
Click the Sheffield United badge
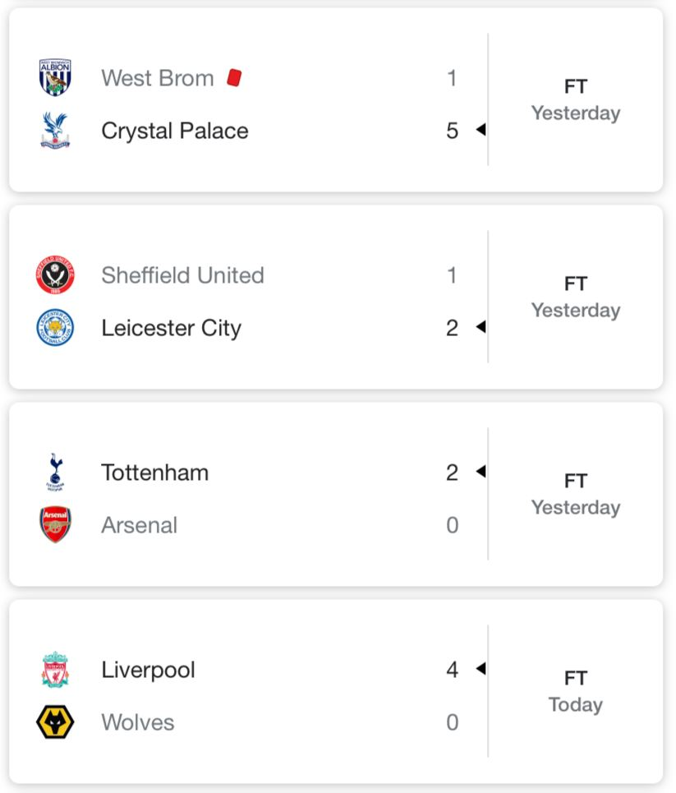pyautogui.click(x=55, y=275)
